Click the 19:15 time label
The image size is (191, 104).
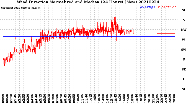pos(141,98)
